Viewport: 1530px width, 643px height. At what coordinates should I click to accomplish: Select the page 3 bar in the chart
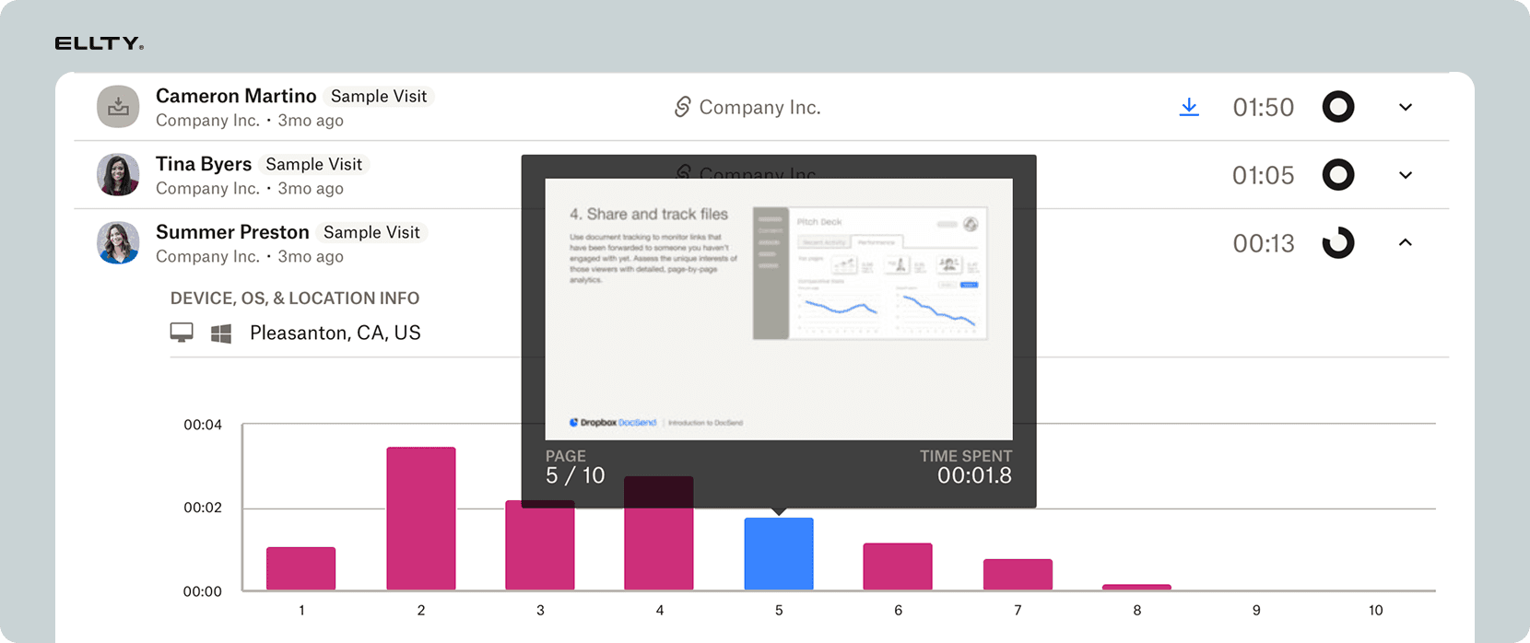(540, 545)
